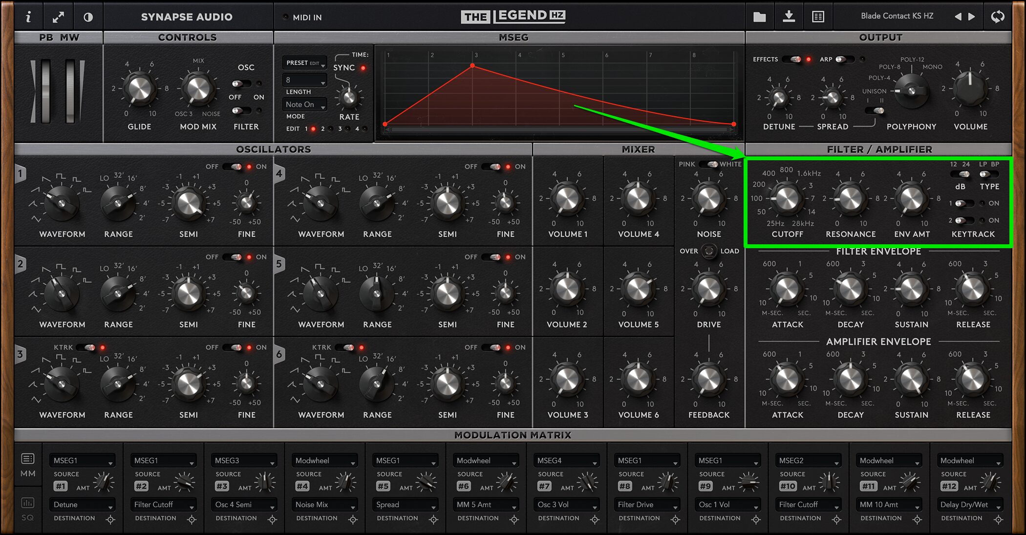Click destination target icon for slot #10
This screenshot has width=1026, height=535.
pos(836,519)
